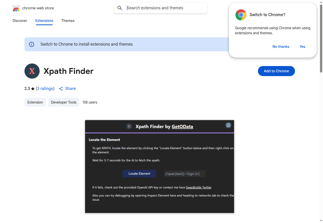This screenshot has width=323, height=223.
Task: Select the Extension category chip
Action: pyautogui.click(x=35, y=102)
